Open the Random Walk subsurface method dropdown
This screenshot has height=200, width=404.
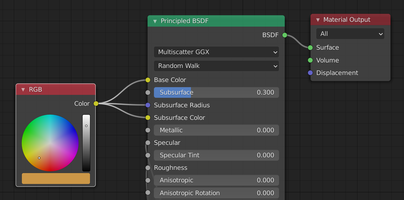(216, 66)
